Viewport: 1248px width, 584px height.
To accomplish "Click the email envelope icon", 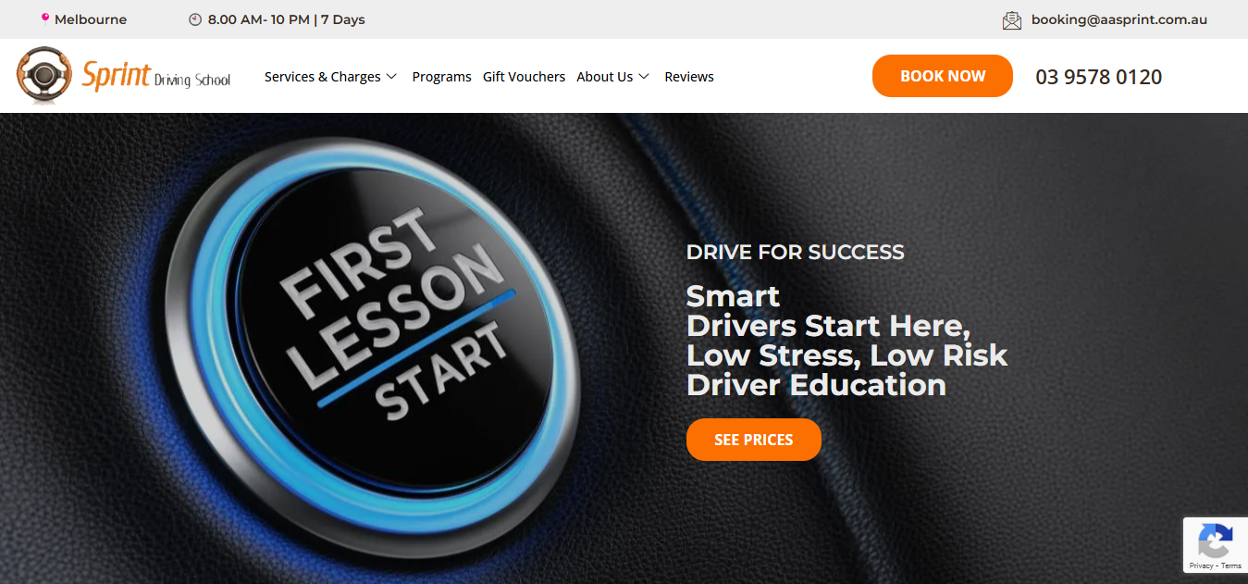I will [x=1012, y=19].
